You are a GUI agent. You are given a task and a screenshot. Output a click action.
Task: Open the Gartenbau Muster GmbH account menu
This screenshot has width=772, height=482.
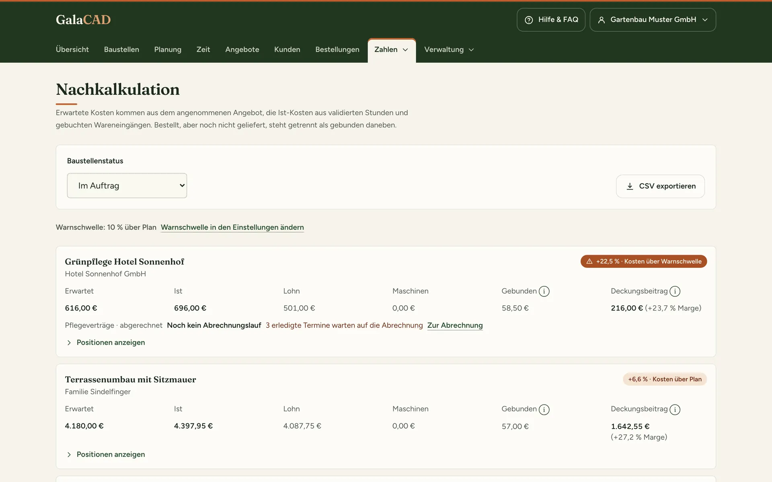click(x=653, y=20)
